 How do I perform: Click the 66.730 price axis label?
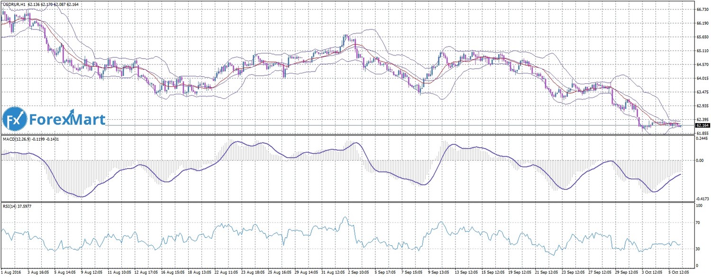pos(702,9)
